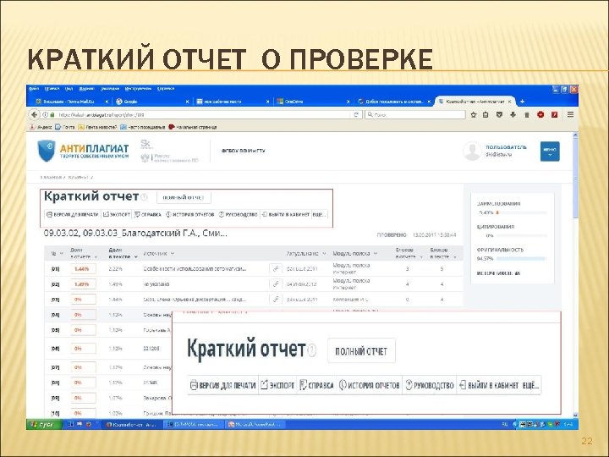
Task: Click the Антиплагиат shield logo
Action: [x=47, y=151]
